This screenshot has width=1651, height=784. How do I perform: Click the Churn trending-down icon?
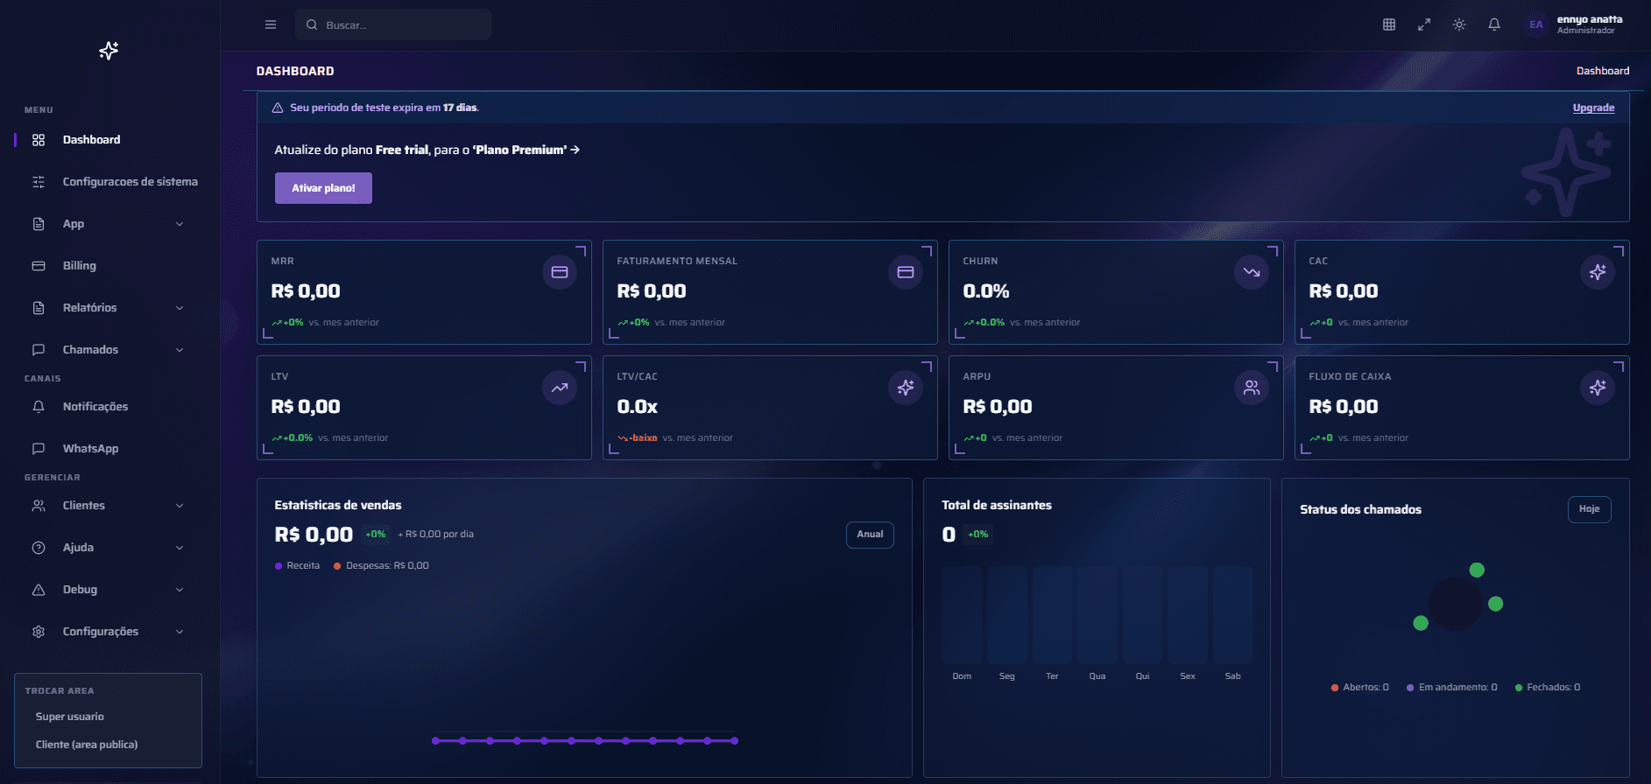(x=1252, y=272)
